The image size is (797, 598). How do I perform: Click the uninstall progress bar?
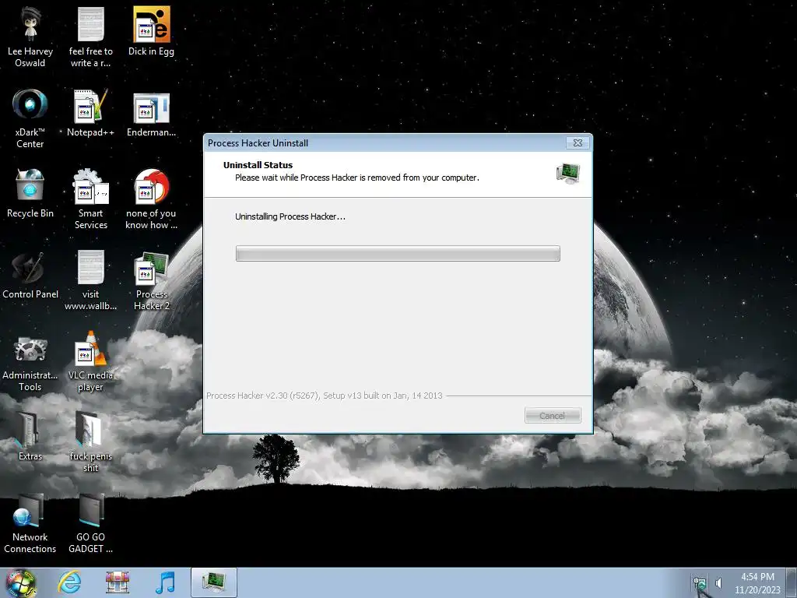(x=398, y=253)
